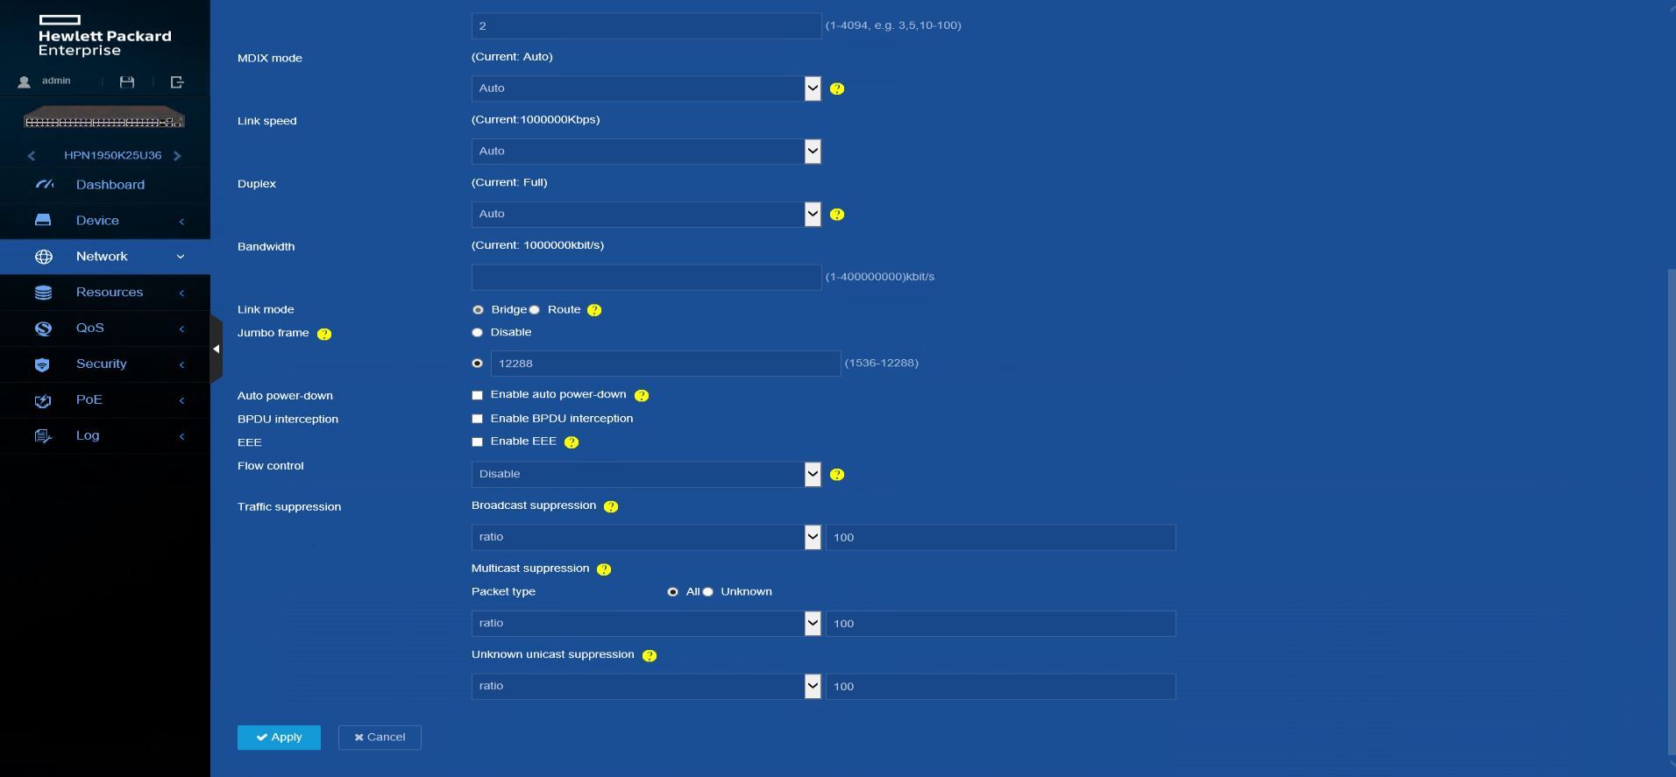Image resolution: width=1676 pixels, height=777 pixels.
Task: Click the Apply button
Action: coord(279,738)
